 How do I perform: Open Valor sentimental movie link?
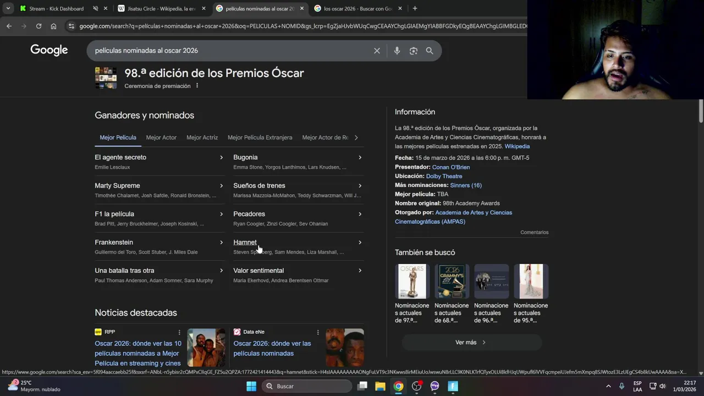[x=258, y=271]
